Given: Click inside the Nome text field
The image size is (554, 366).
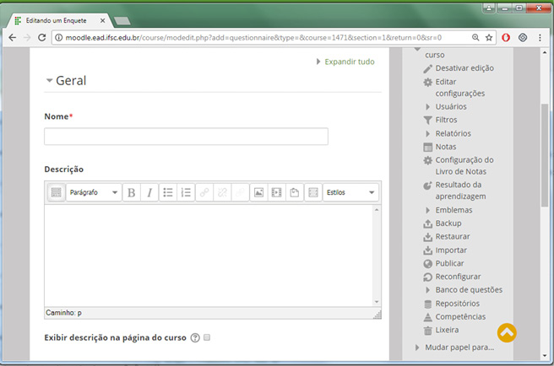Looking at the screenshot, I should pyautogui.click(x=186, y=137).
